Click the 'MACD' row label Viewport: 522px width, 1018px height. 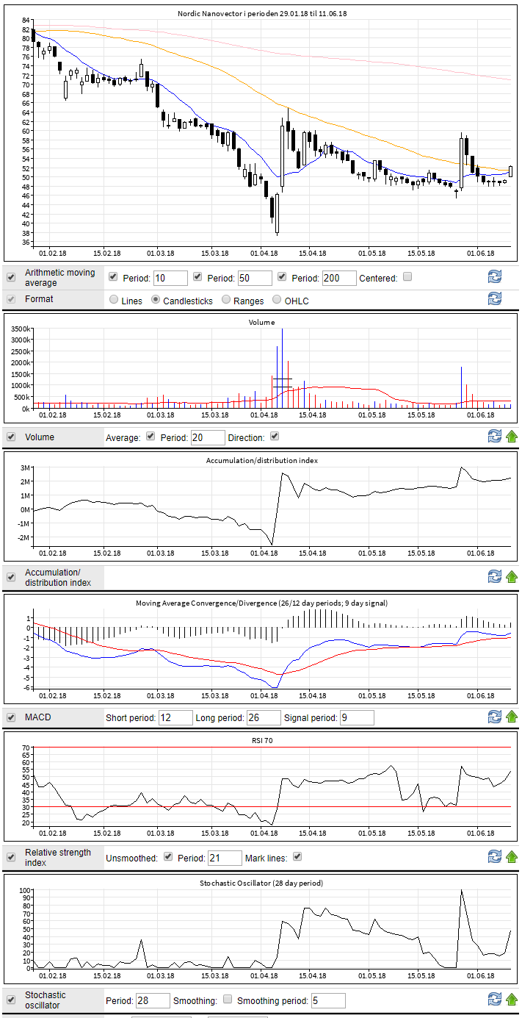point(38,717)
